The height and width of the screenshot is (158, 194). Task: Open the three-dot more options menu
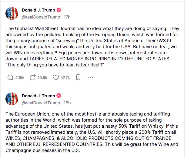[90, 77]
